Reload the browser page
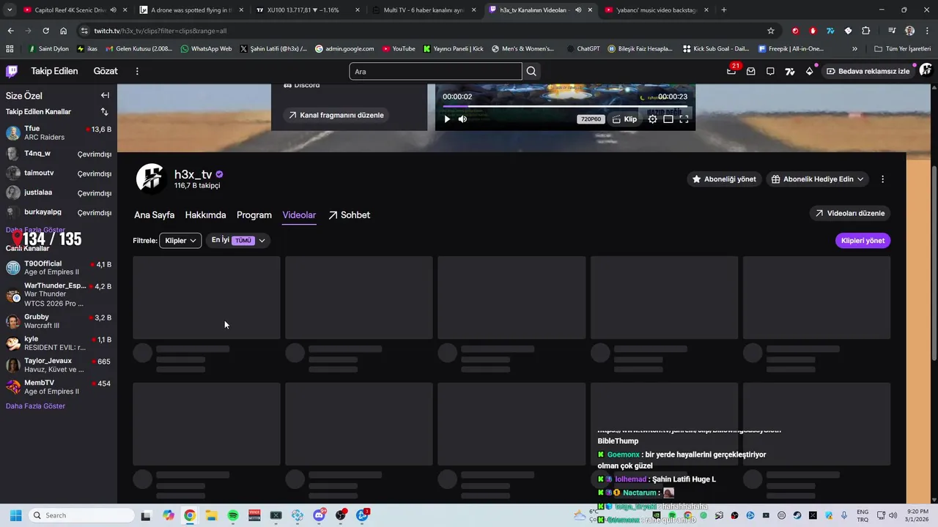The image size is (938, 527). click(x=45, y=31)
